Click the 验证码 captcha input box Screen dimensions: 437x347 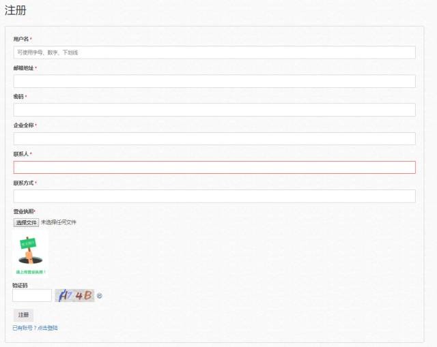click(x=32, y=295)
